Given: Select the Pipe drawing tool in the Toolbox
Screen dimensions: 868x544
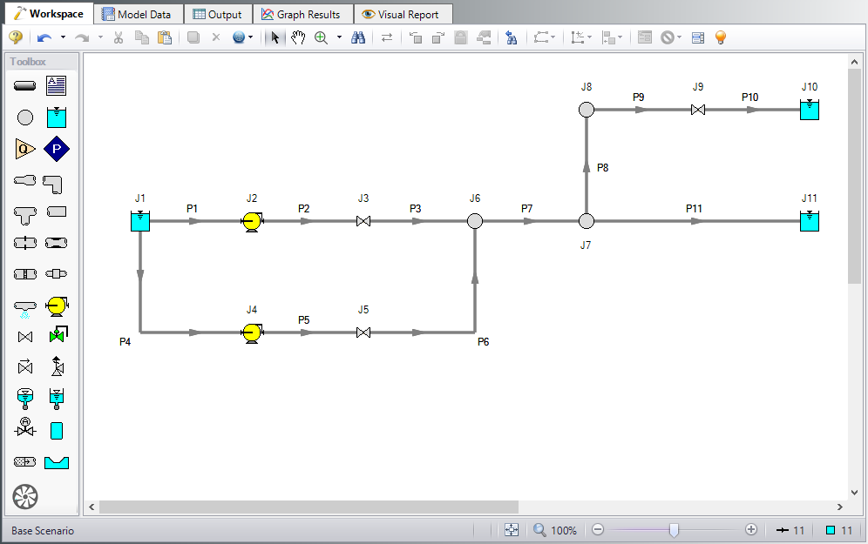Looking at the screenshot, I should (x=24, y=85).
